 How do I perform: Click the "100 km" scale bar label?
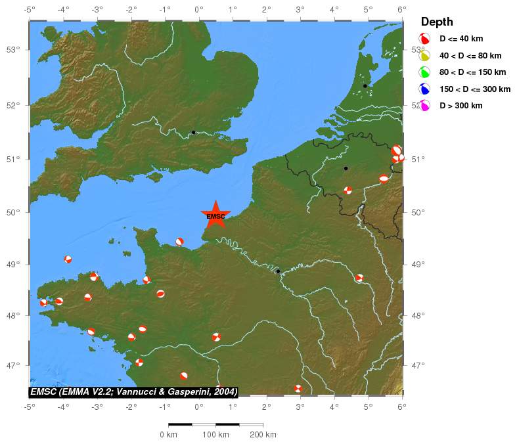click(215, 435)
